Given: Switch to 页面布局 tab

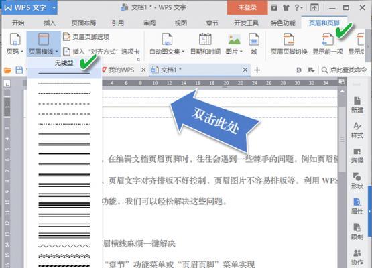Looking at the screenshot, I should 84,23.
